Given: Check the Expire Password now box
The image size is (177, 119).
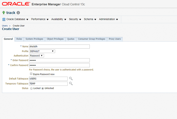Looking at the screenshot, I should click(31, 74).
